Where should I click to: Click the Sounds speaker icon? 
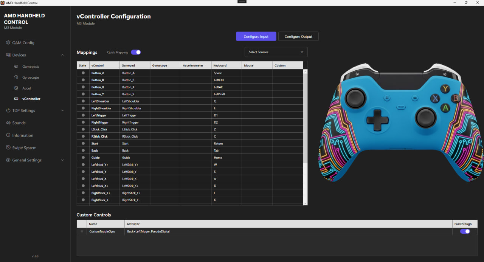(x=8, y=123)
